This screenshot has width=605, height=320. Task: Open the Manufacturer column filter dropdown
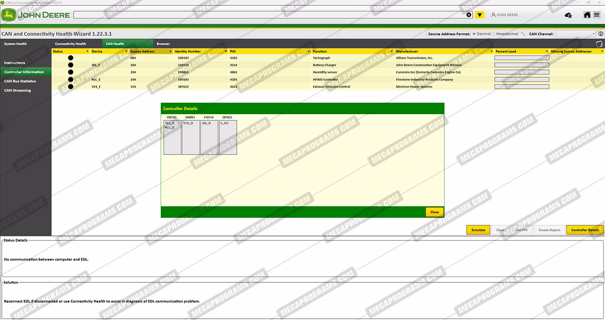[492, 51]
